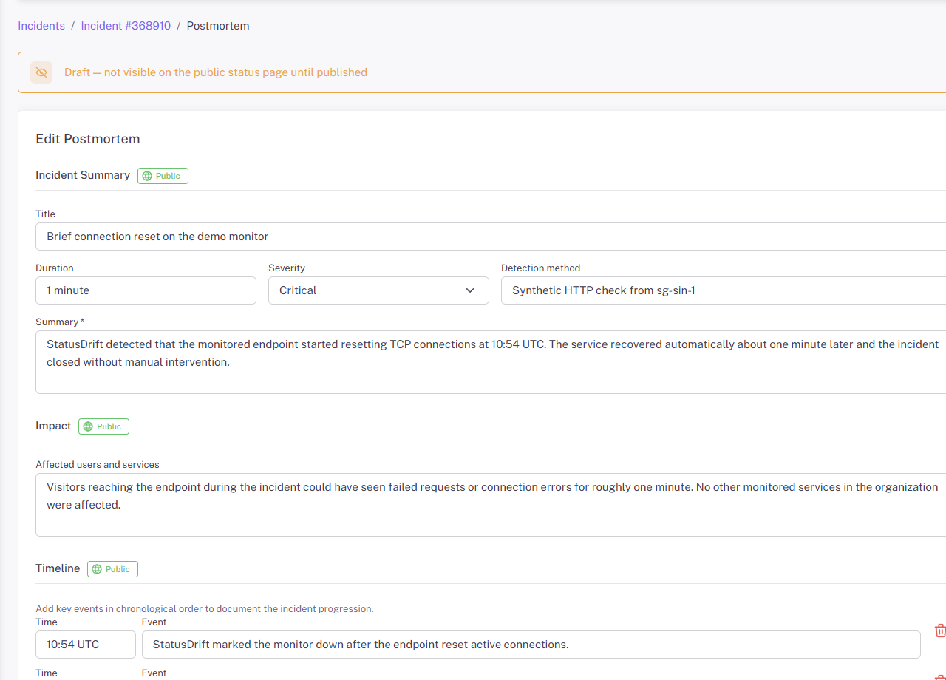This screenshot has width=946, height=680.
Task: Delete the 10:54 UTC timeline entry via trash icon
Action: tap(940, 630)
